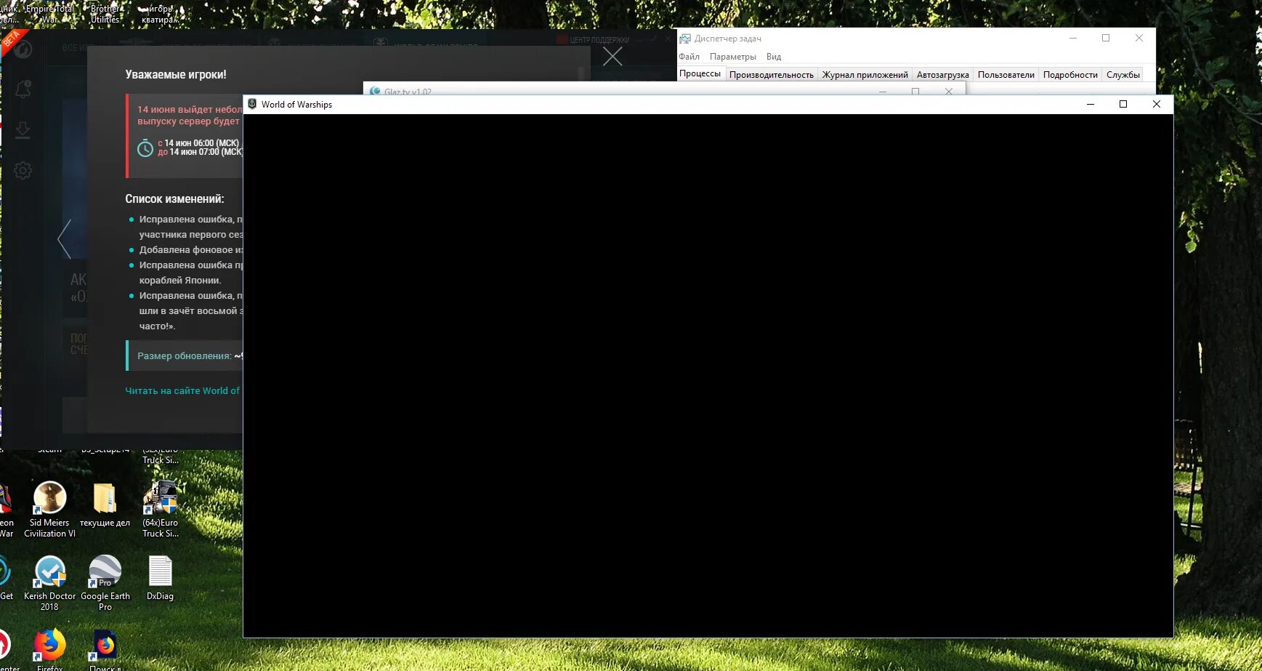This screenshot has height=671, width=1262.
Task: Maximize World of Warships window
Action: [x=1123, y=104]
